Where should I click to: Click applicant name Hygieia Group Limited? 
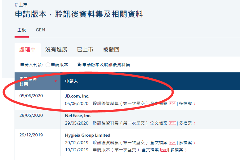click(87, 135)
